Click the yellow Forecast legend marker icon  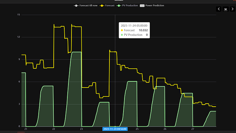[102, 6]
